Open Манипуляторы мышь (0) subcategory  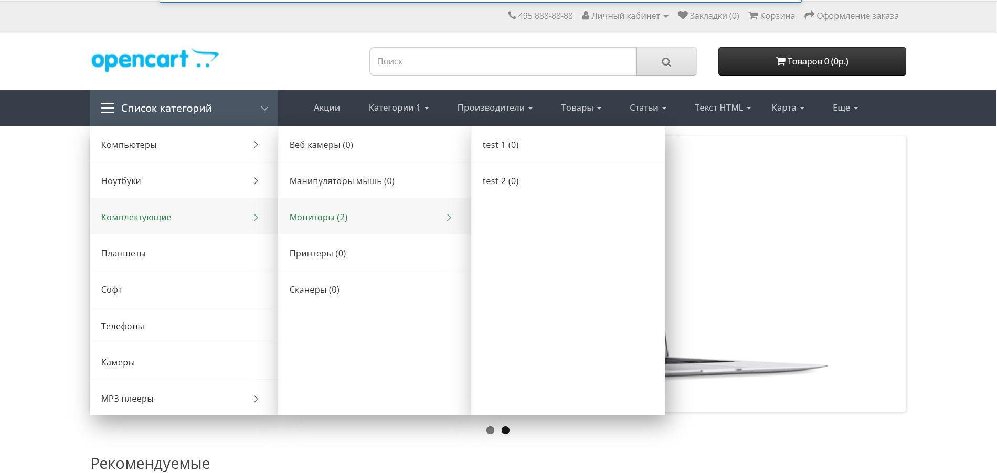click(375, 181)
